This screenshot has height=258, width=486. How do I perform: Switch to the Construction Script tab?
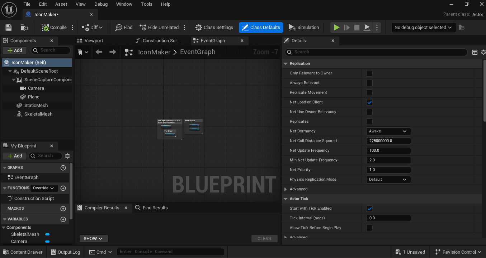161,41
